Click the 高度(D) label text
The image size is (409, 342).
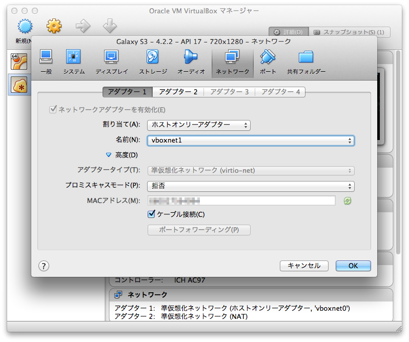click(127, 155)
